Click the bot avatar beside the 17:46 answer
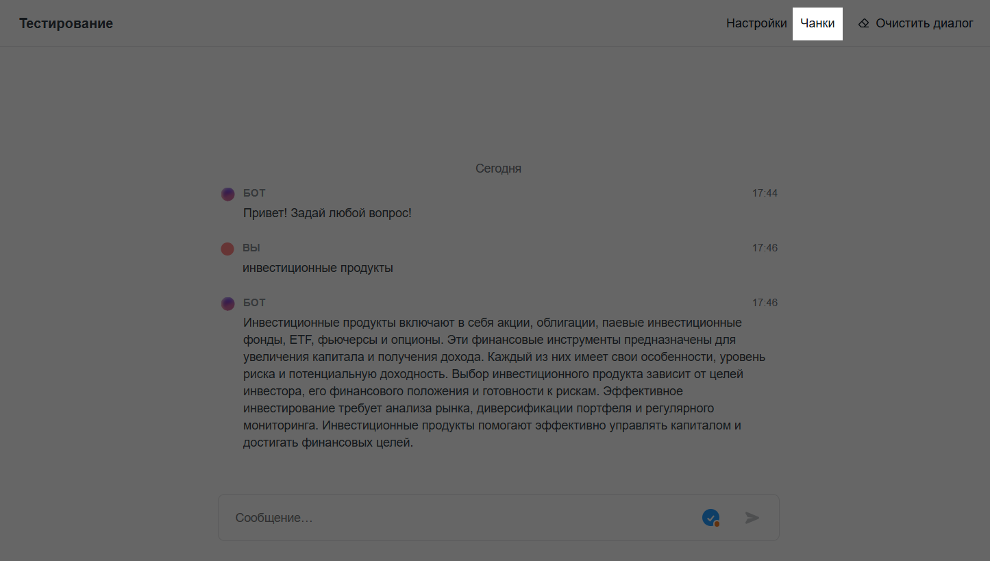This screenshot has height=561, width=990. pyautogui.click(x=228, y=303)
